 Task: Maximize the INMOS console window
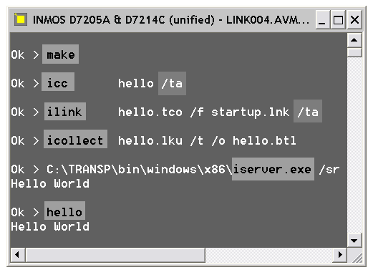click(338, 20)
